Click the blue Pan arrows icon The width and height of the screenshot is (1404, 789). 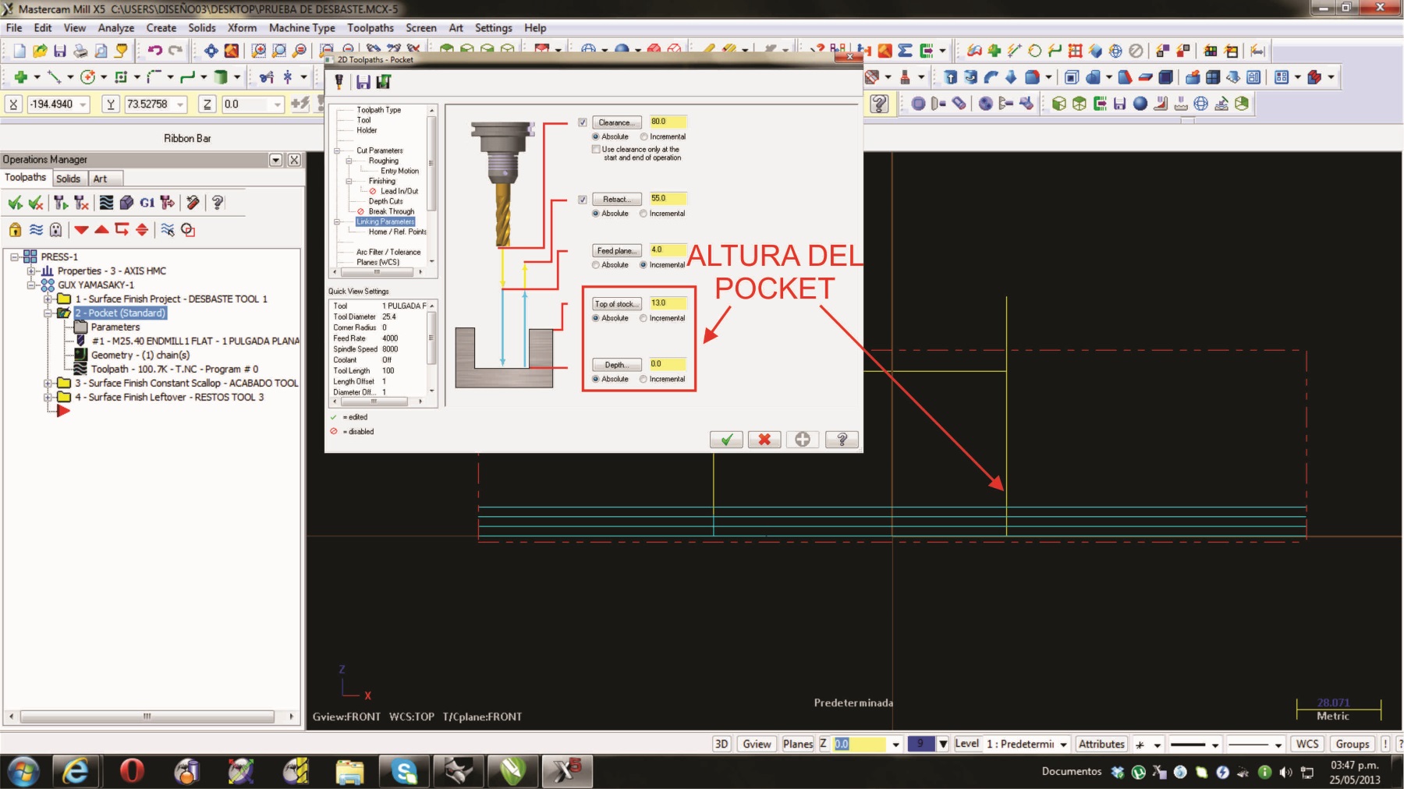pos(211,51)
